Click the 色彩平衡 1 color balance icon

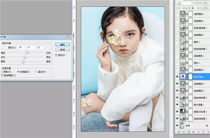click(x=183, y=77)
